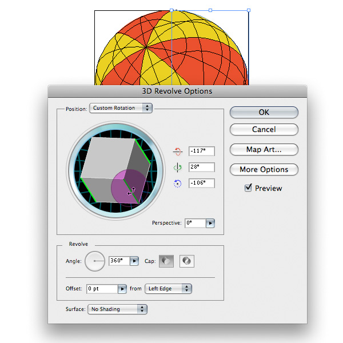Click the X rotation field showing -117°
The image size is (343, 343).
[201, 151]
